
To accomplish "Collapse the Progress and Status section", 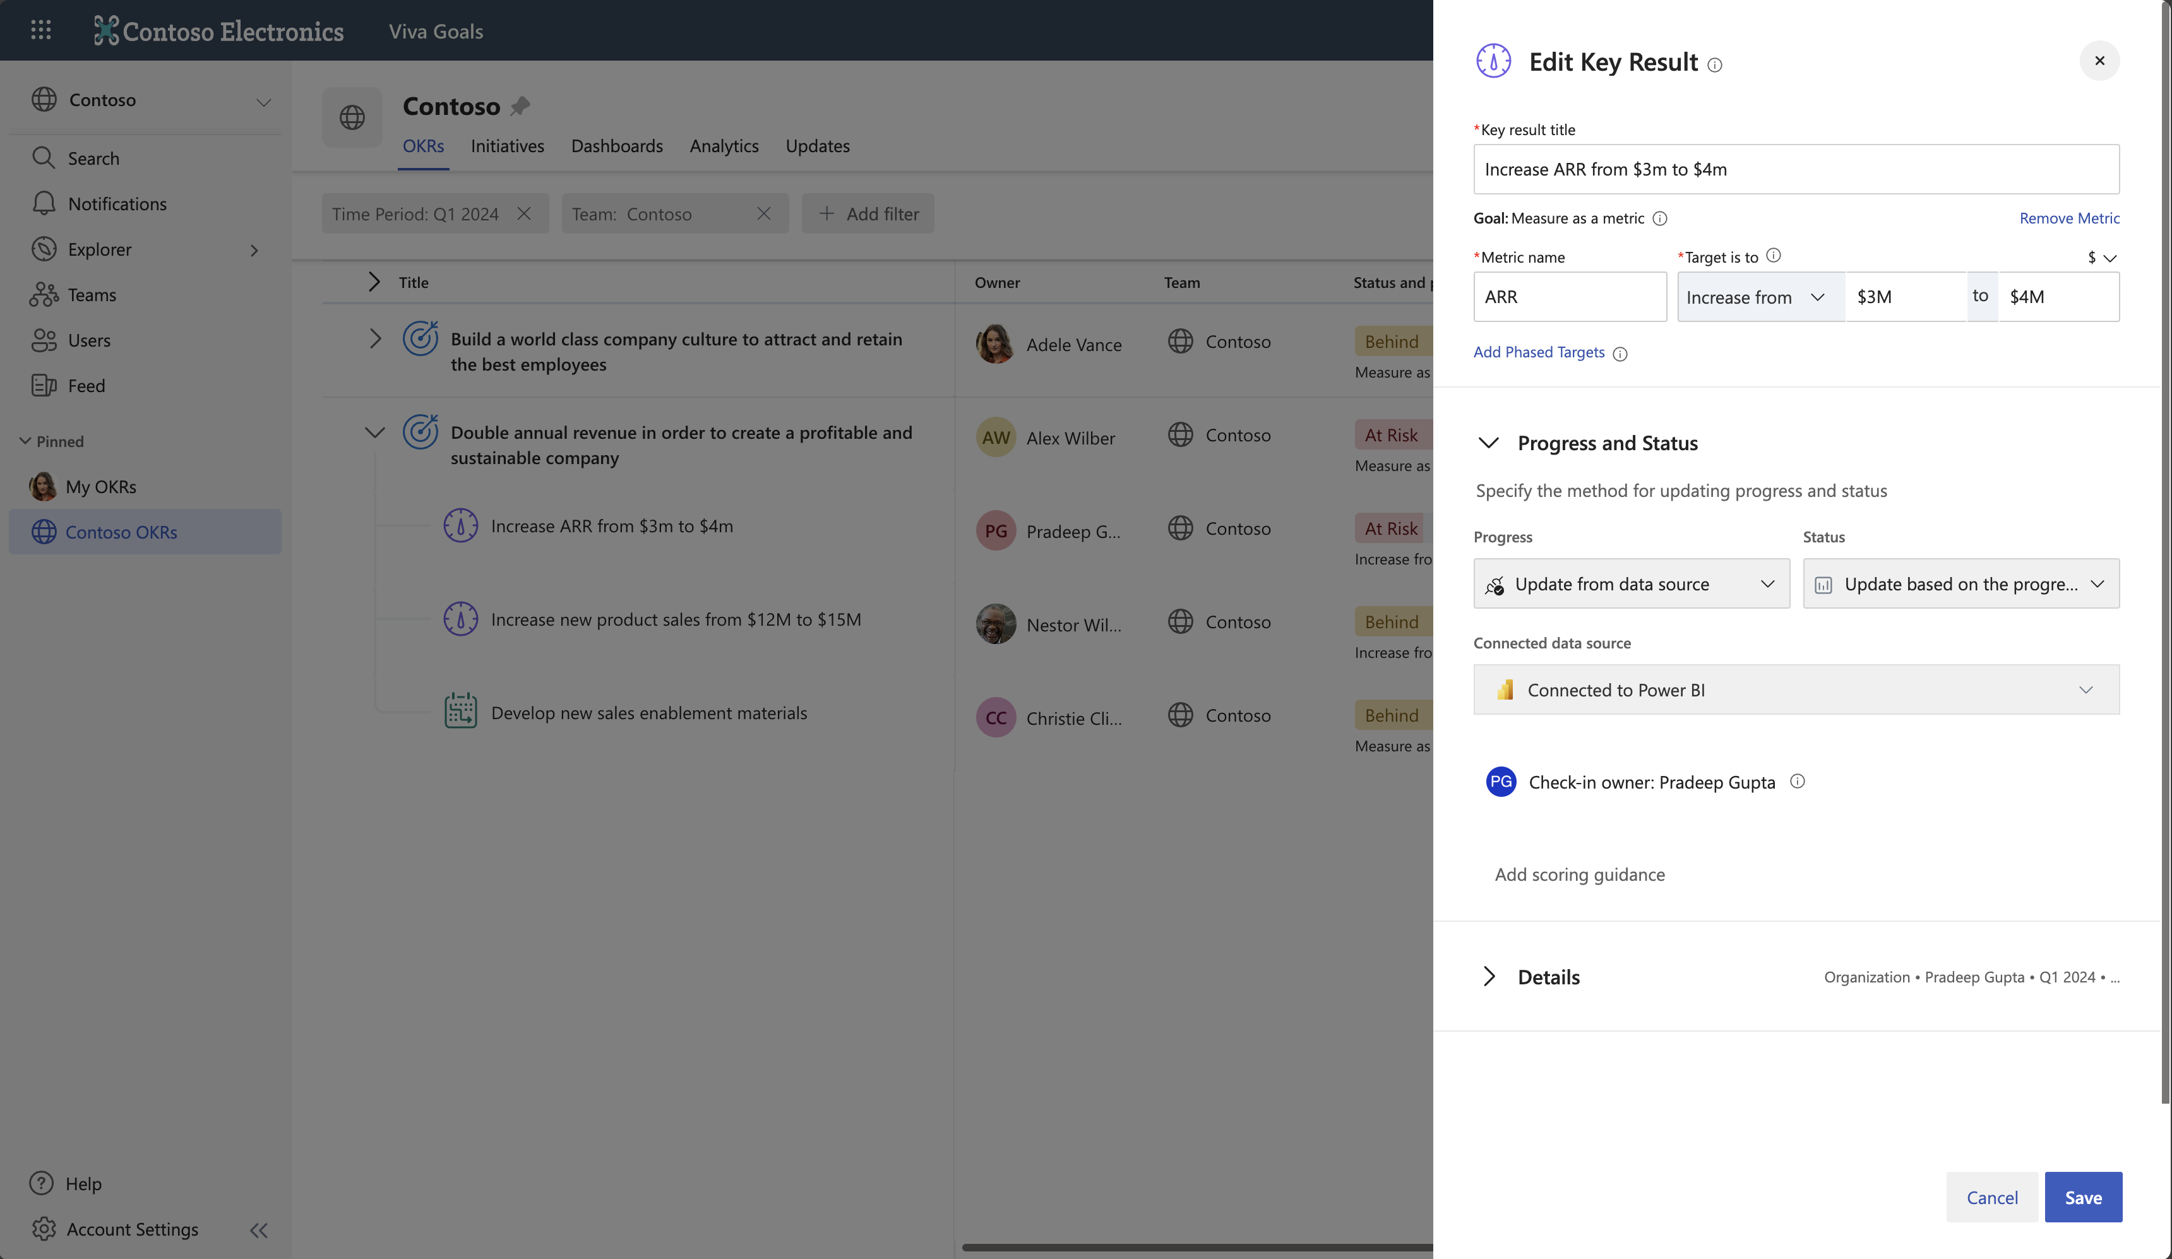I will (x=1488, y=443).
